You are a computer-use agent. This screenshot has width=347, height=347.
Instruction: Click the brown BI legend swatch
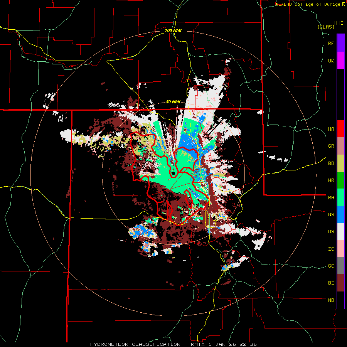point(340,283)
